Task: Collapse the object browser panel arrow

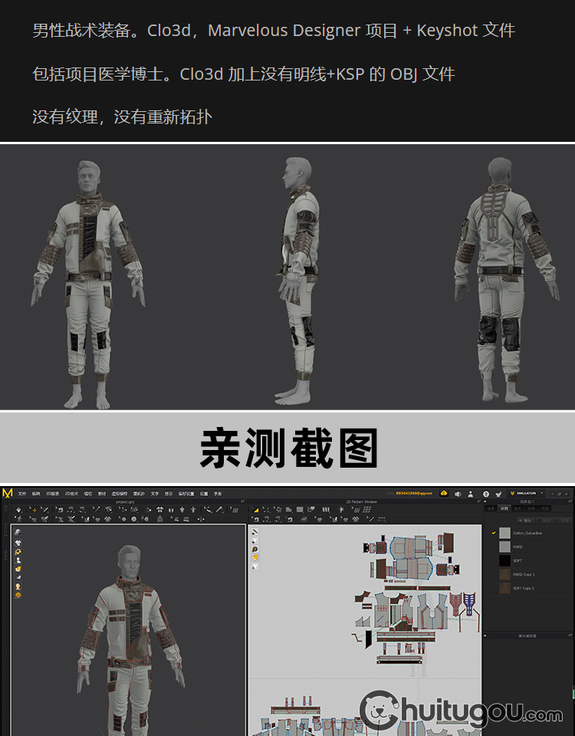Action: (485, 501)
